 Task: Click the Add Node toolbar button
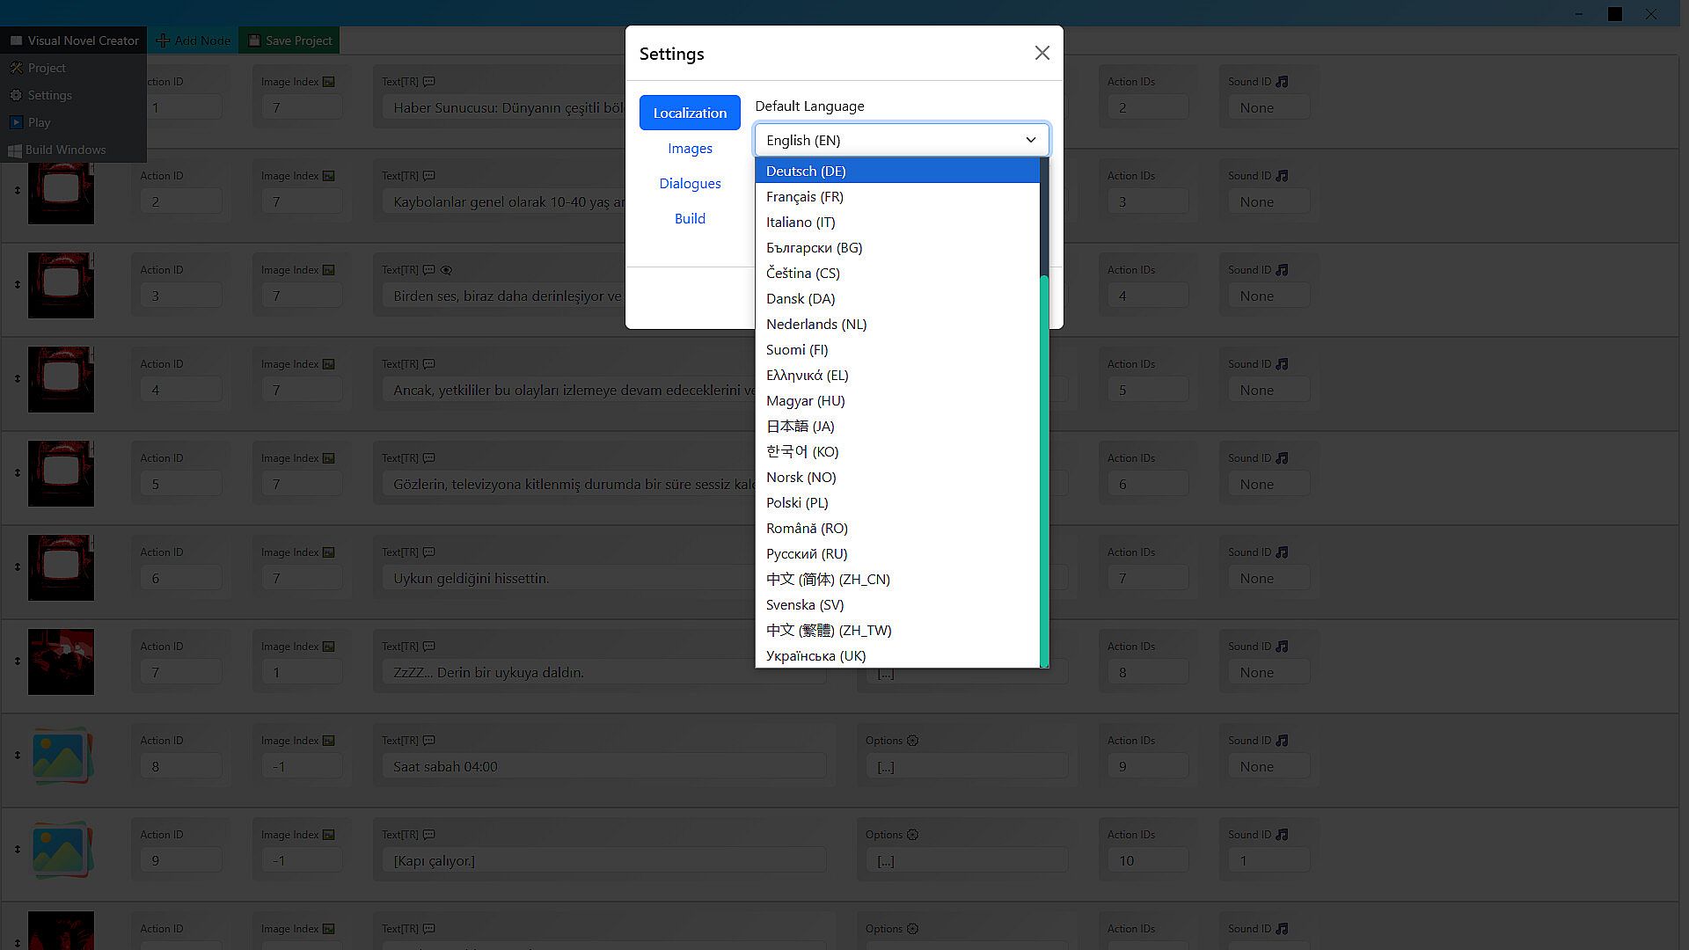pyautogui.click(x=194, y=40)
